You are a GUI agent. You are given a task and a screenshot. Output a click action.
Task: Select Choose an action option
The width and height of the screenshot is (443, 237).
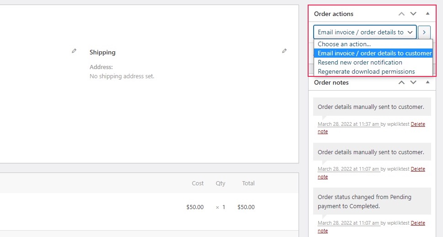tap(373, 44)
